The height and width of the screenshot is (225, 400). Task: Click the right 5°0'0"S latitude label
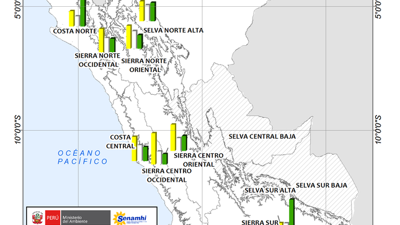(x=378, y=9)
